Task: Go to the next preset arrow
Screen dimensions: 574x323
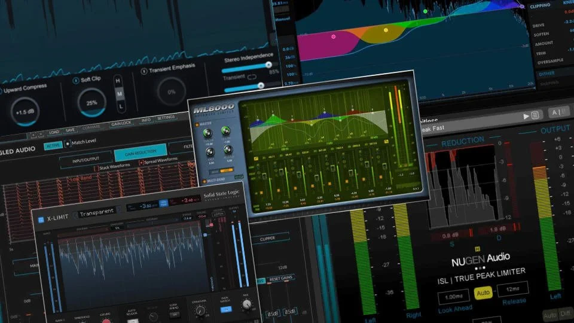Action: tap(40, 135)
